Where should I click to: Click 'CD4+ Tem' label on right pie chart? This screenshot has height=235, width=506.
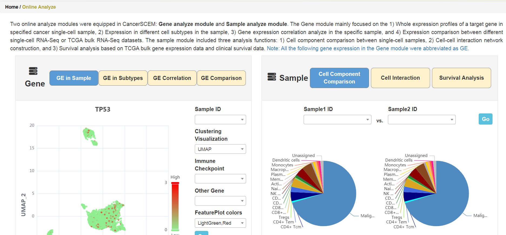pyautogui.click(x=396, y=222)
